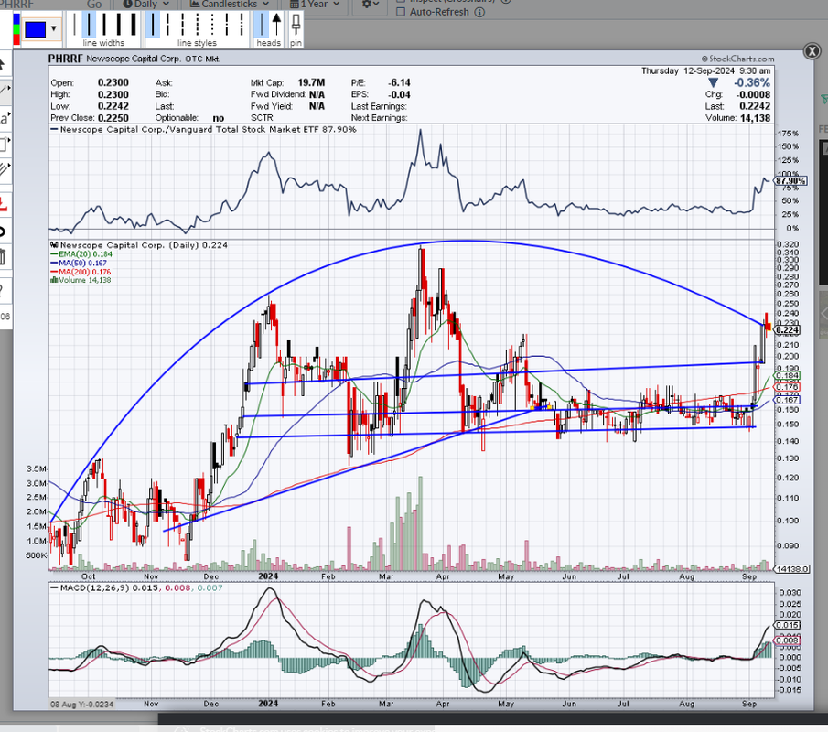Viewport: 828px width, 732px height.
Task: Click the Prev Close 0.2250 value
Action: (113, 118)
